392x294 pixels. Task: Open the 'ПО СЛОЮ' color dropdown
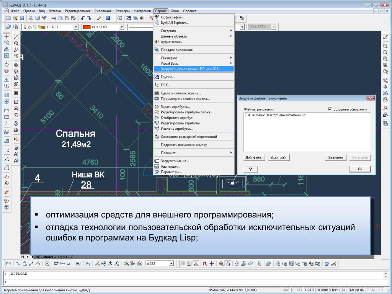pyautogui.click(x=121, y=27)
